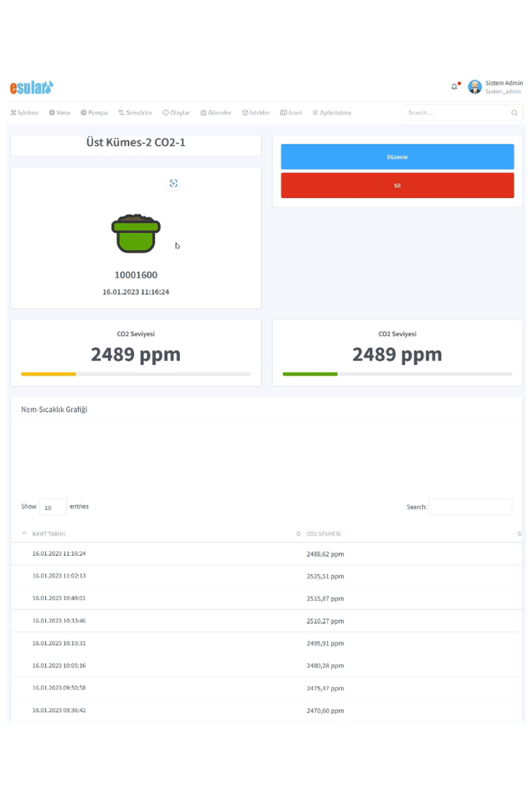Toggle sort on CO2 SEVIYESI column

(x=298, y=533)
